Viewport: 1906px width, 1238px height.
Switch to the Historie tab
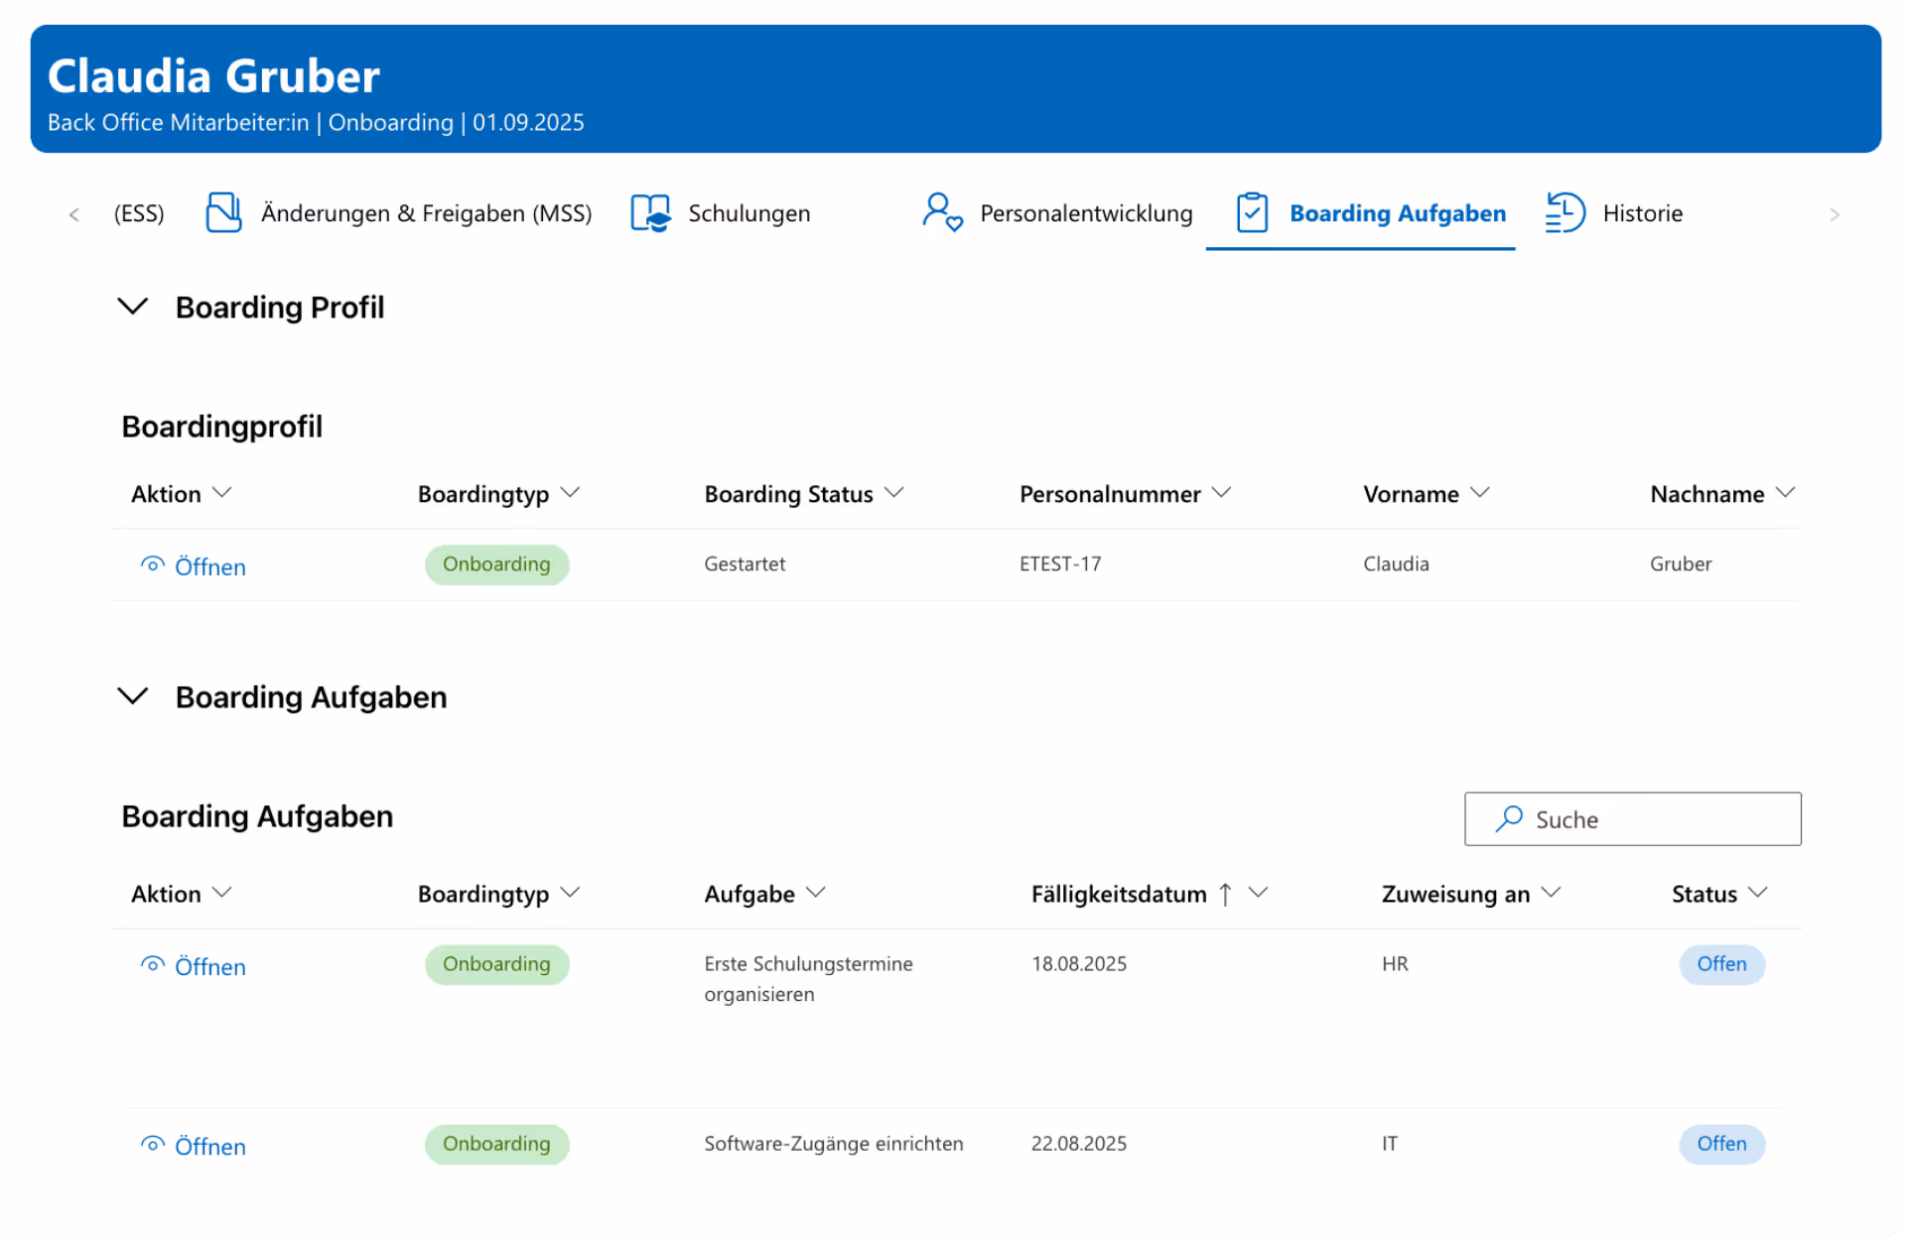coord(1642,212)
